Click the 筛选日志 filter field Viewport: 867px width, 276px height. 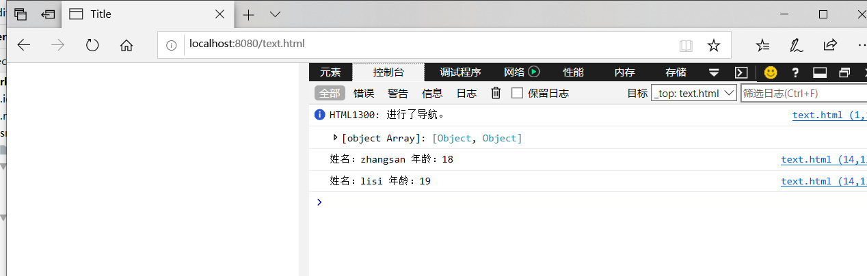[x=803, y=93]
